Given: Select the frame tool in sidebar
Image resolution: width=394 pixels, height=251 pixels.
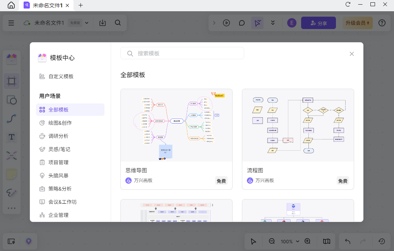Looking at the screenshot, I should point(12,81).
